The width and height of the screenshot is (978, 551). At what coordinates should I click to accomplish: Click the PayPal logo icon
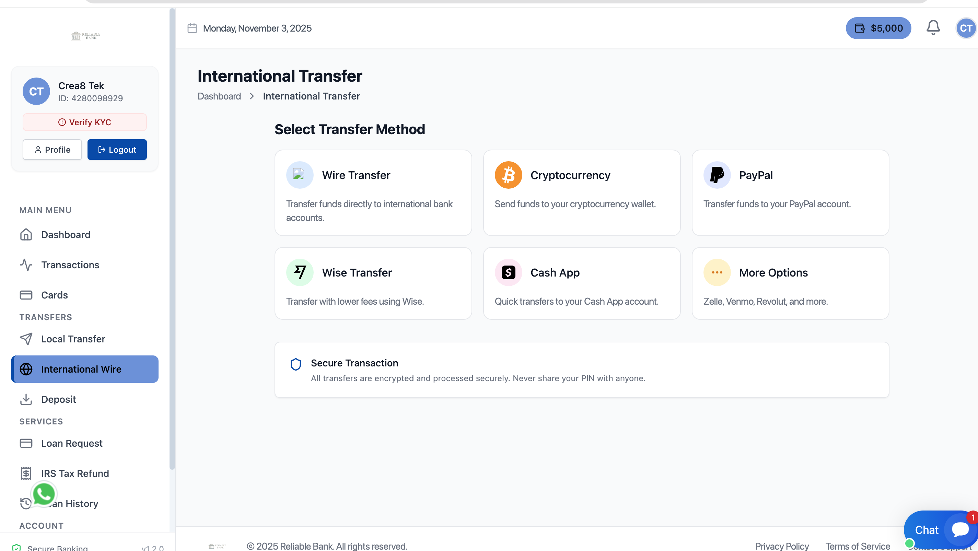(717, 175)
